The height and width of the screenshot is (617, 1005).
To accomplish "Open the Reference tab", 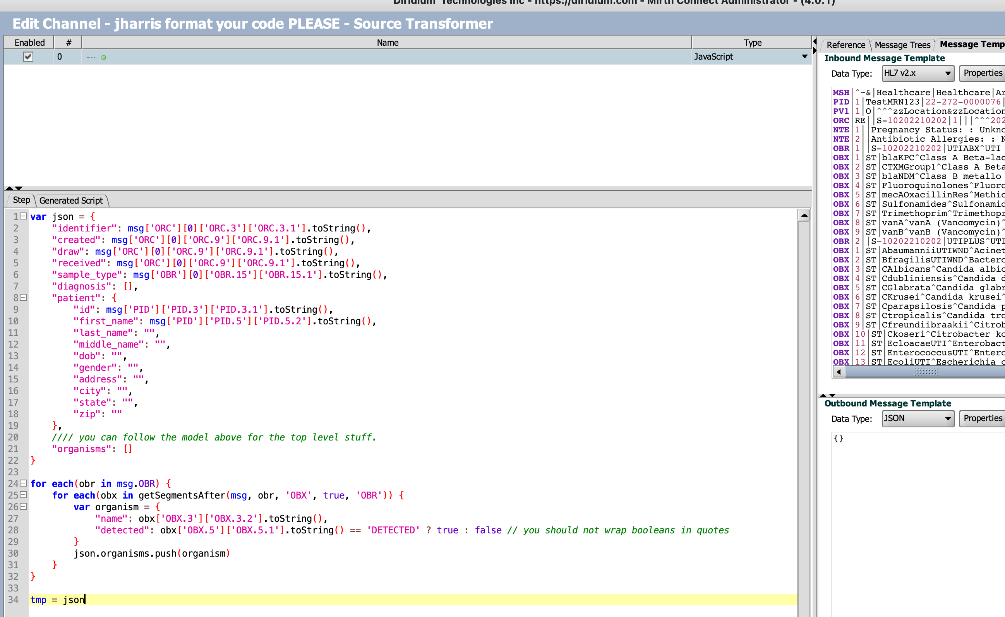I will (846, 45).
